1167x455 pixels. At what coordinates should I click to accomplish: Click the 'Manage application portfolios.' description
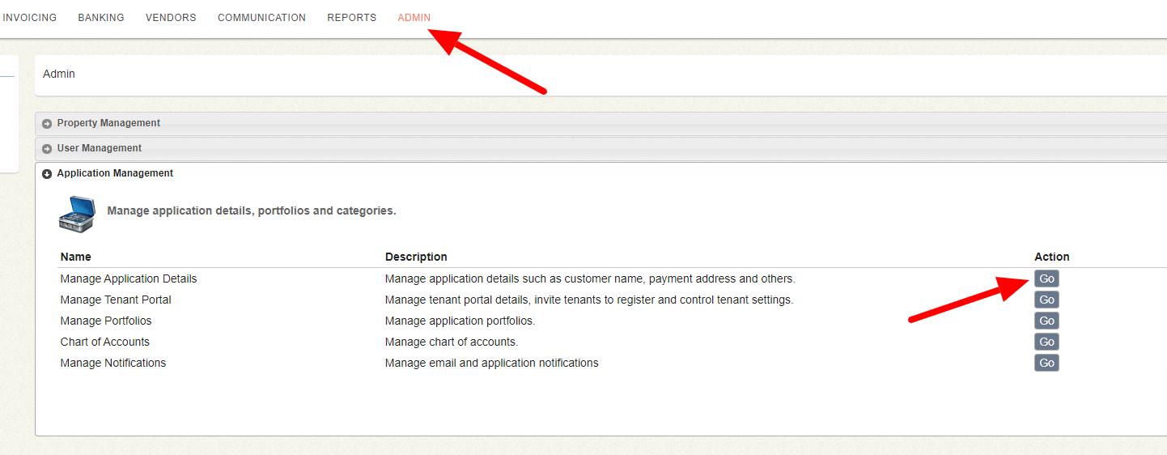460,321
